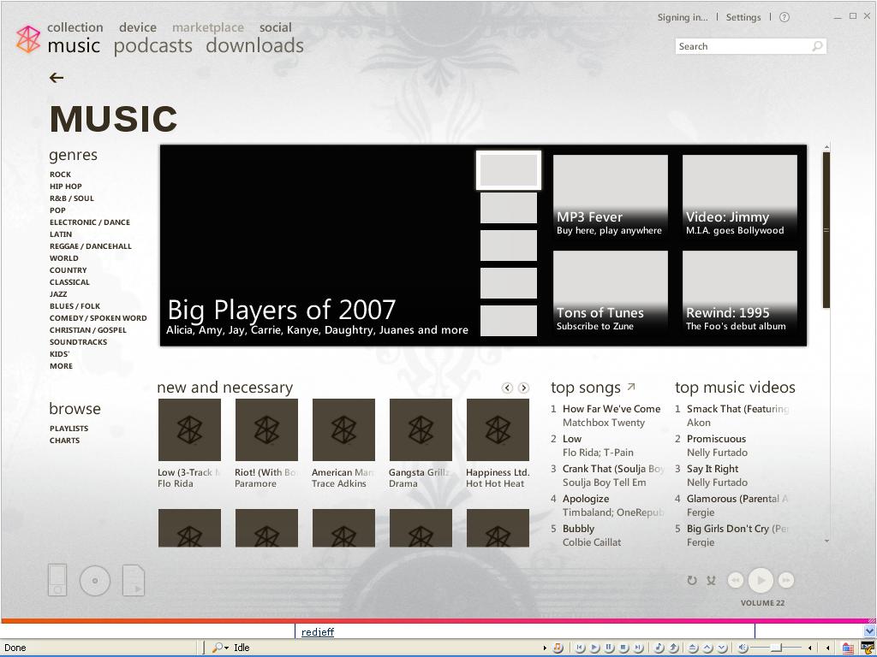Click the search magnifier icon
The width and height of the screenshot is (877, 657).
[817, 46]
